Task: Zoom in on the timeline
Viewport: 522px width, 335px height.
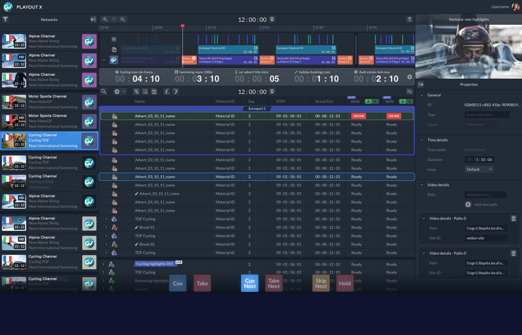Action: tap(105, 19)
